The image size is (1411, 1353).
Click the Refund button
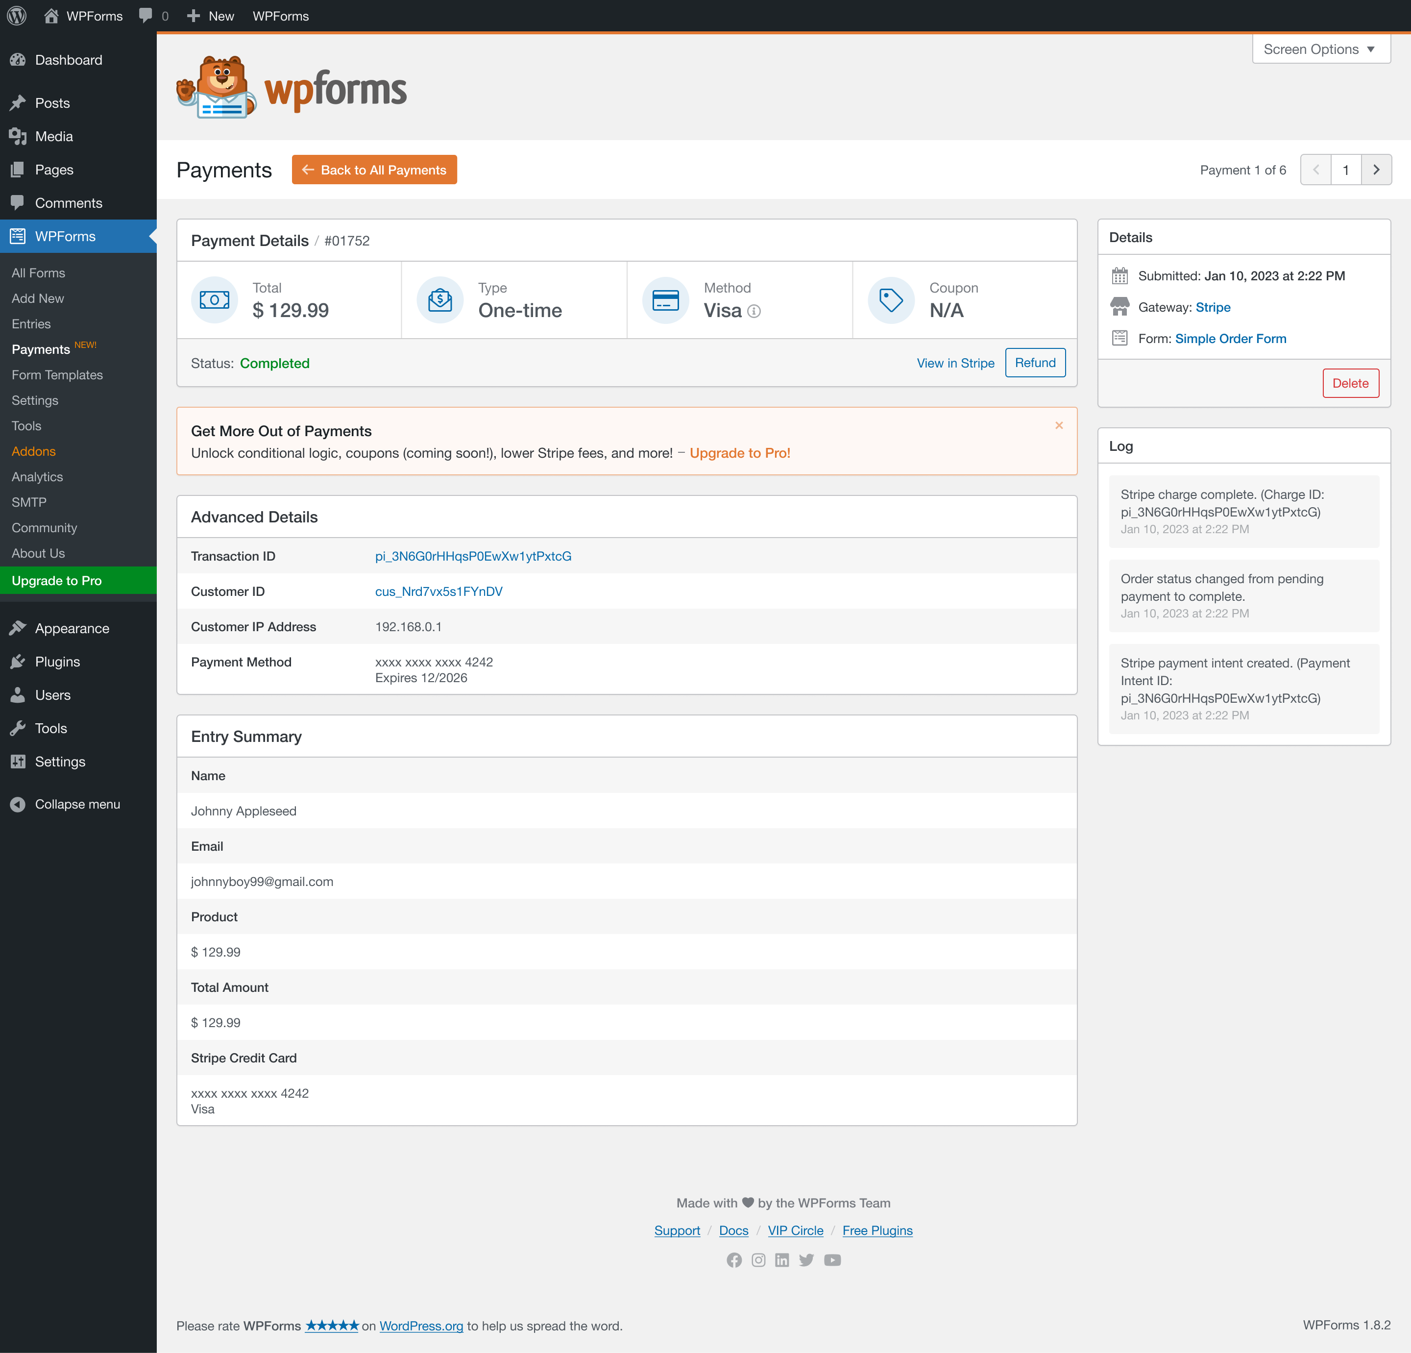coord(1035,363)
